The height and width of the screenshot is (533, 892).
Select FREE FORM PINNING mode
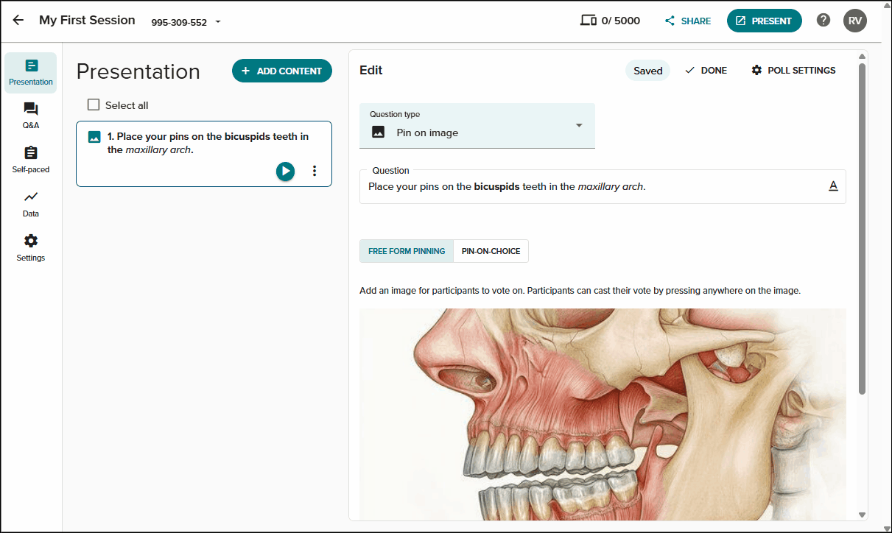(x=407, y=251)
